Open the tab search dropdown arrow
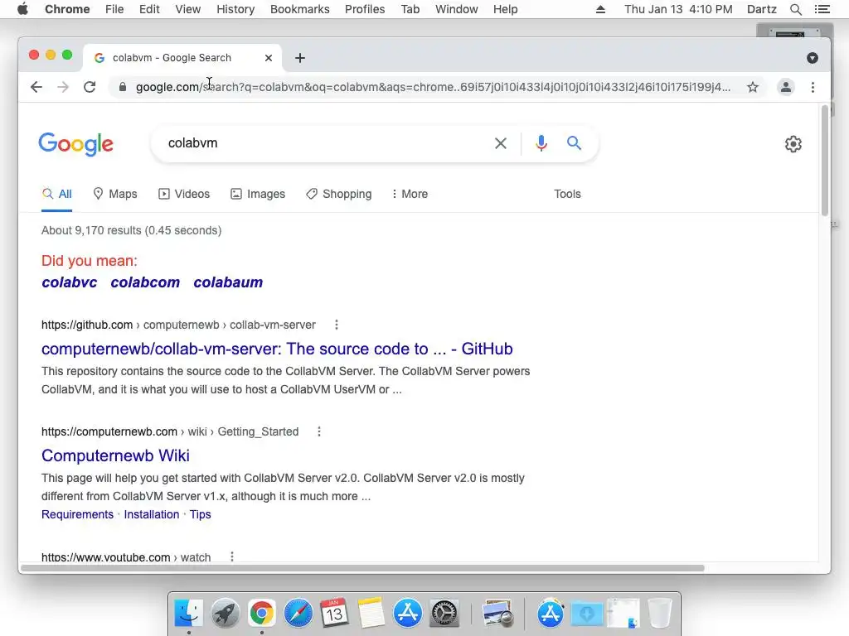 point(813,58)
